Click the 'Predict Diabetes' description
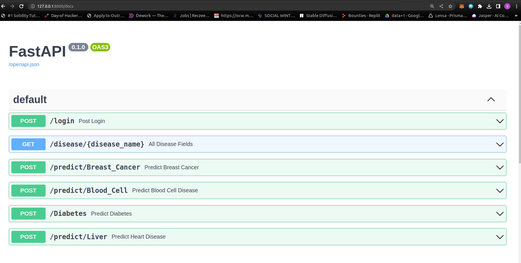Viewport: 521px width, 263px height. point(111,214)
